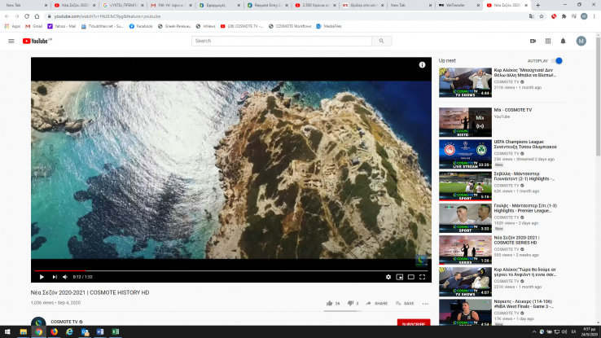This screenshot has width=601, height=338.
Task: Dislike the video with thumbs down
Action: pyautogui.click(x=349, y=303)
